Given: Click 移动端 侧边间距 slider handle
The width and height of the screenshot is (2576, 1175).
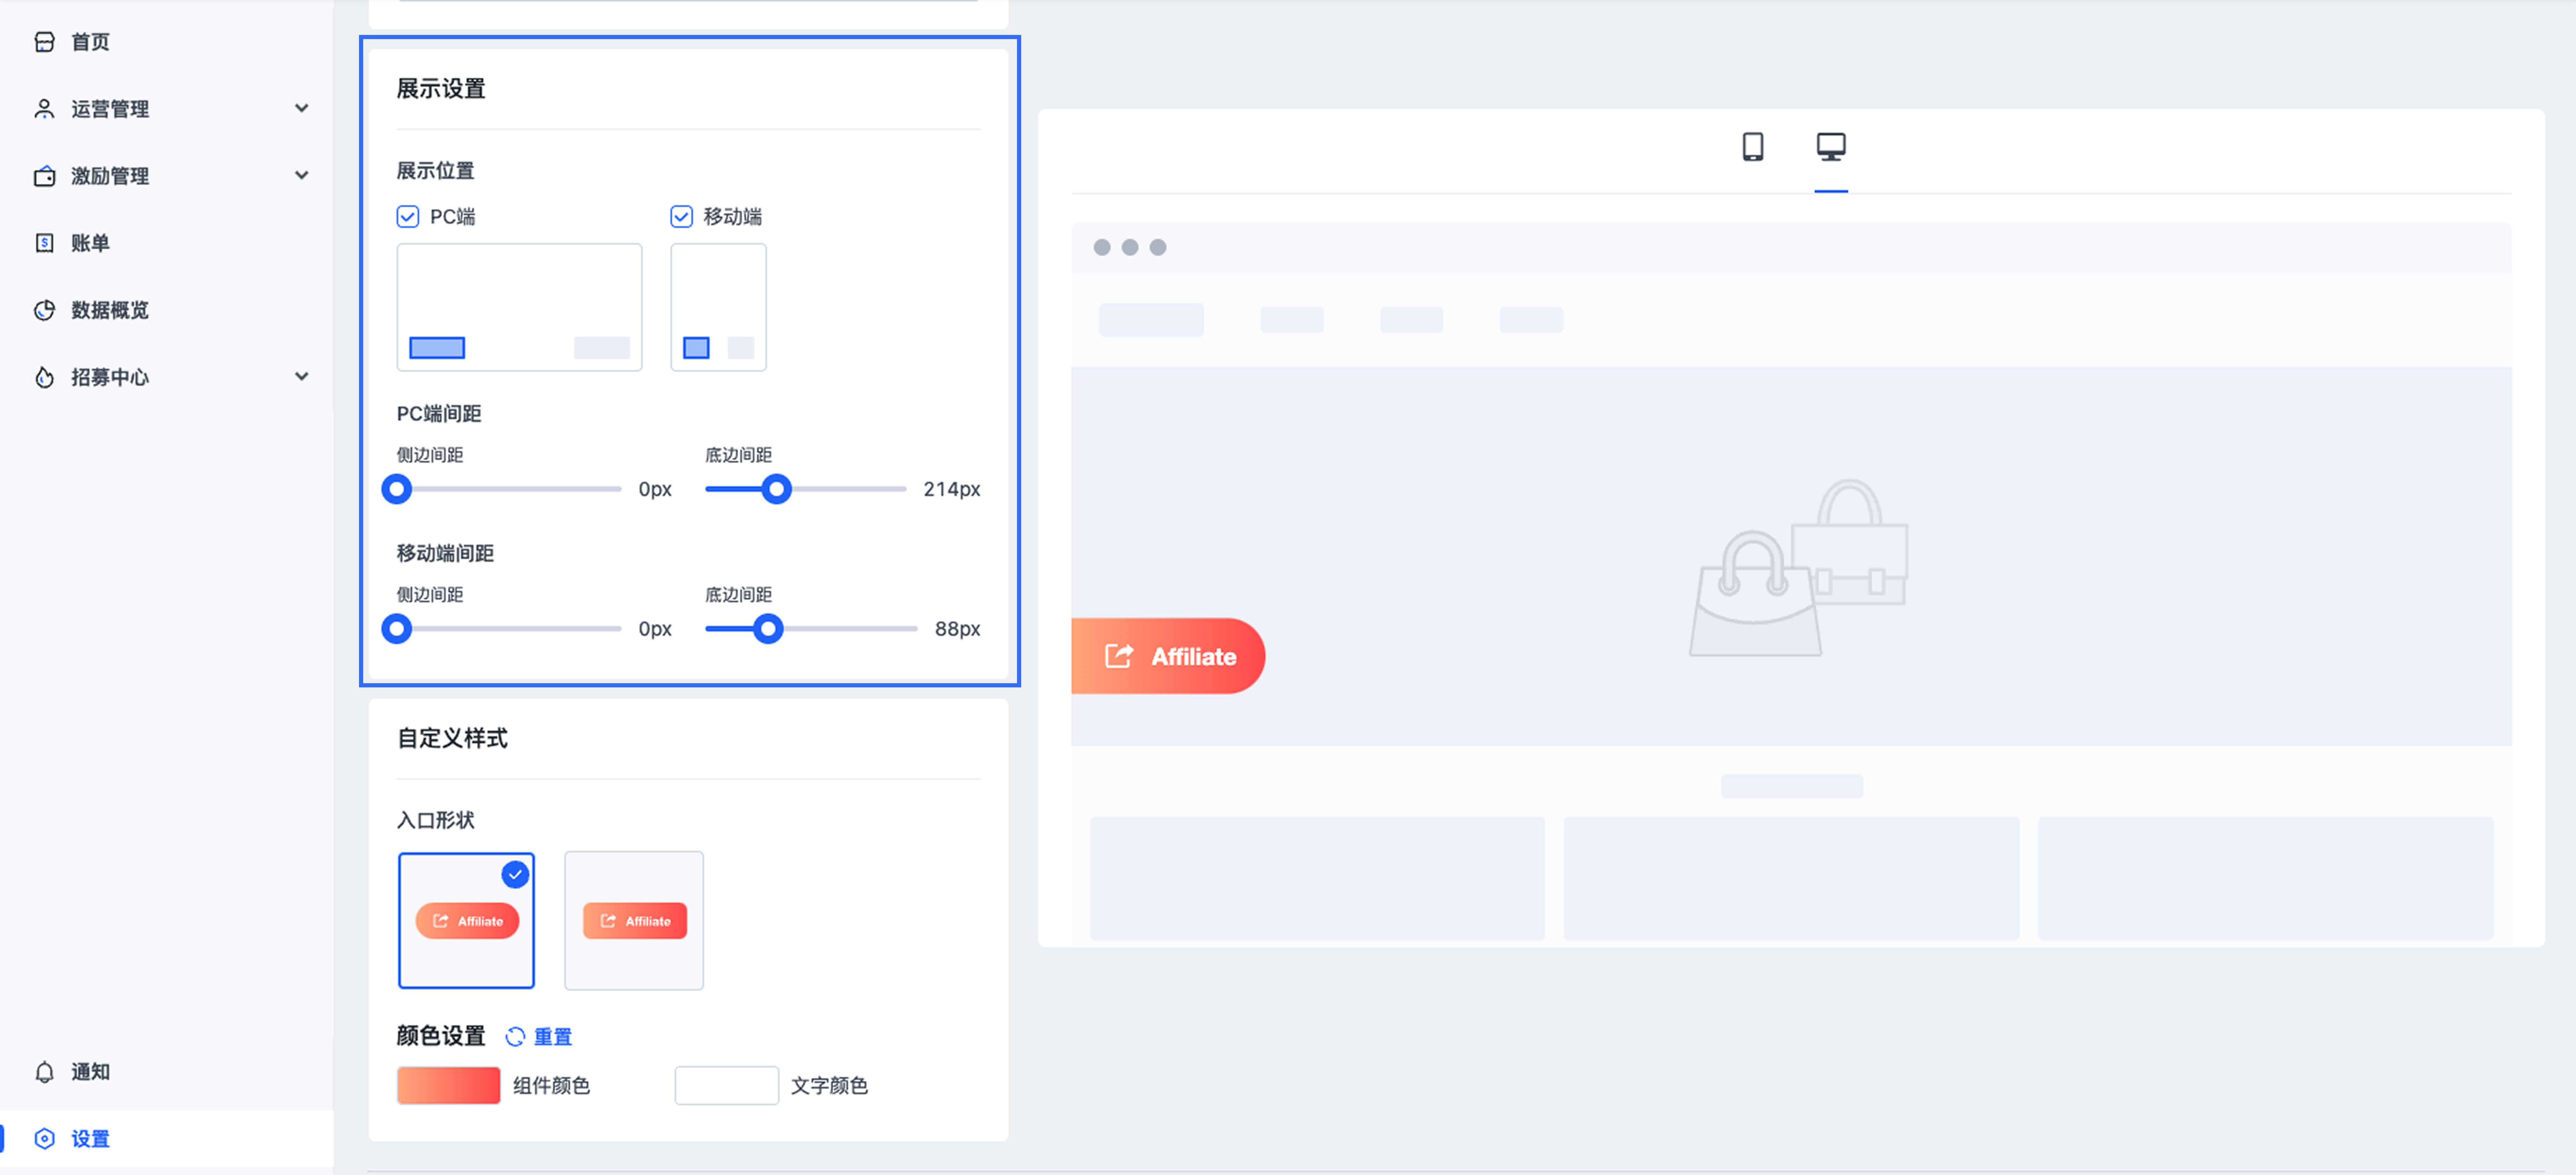Looking at the screenshot, I should 397,629.
